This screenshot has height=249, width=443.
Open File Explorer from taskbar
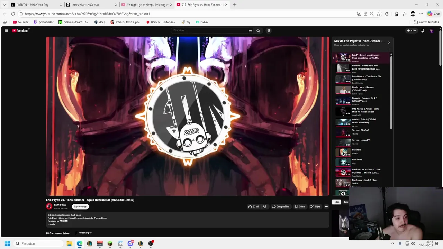(69, 243)
